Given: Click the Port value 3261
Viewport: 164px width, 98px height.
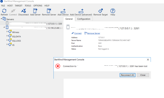Looking at the screenshot, I should click(x=100, y=43).
